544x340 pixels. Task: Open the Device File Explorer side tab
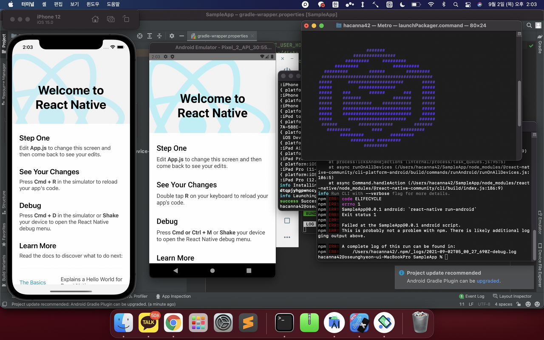point(540,264)
